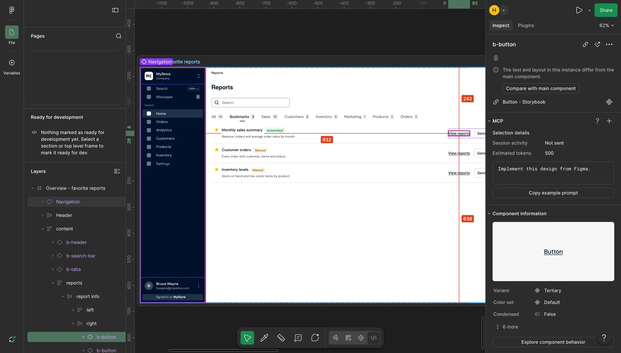Screen dimensions: 621x353
Task: Switch to Dev Mode code icon
Action: 374,338
